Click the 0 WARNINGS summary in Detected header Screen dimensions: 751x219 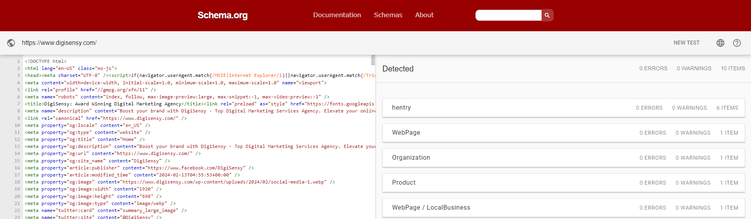click(x=694, y=68)
